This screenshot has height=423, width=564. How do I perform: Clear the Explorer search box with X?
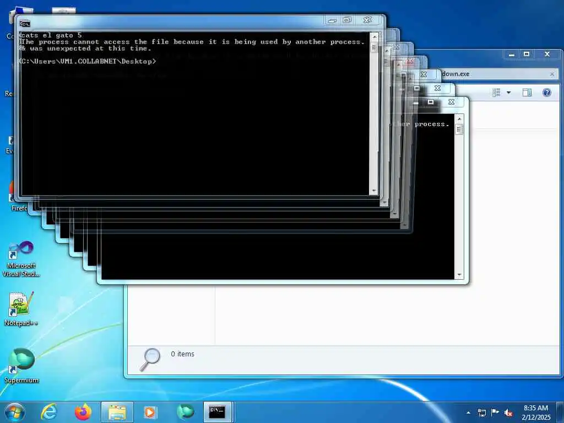tap(552, 74)
